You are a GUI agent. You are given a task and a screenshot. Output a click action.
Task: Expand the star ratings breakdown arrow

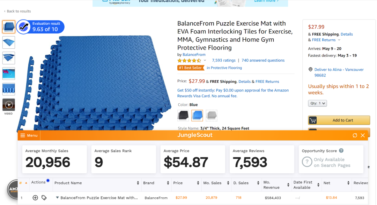205,61
